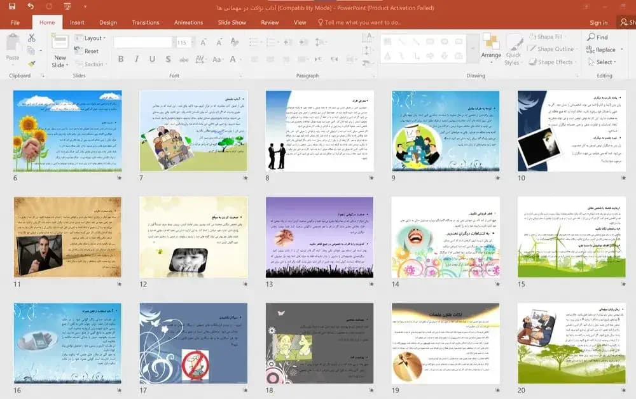Toggle Strikethrough formatting
The width and height of the screenshot is (636, 399).
(184, 60)
